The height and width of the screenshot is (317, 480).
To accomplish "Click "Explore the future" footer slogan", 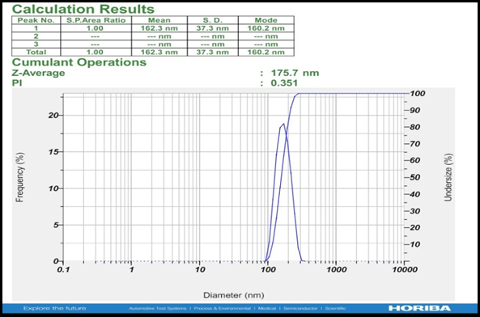I will [54, 308].
